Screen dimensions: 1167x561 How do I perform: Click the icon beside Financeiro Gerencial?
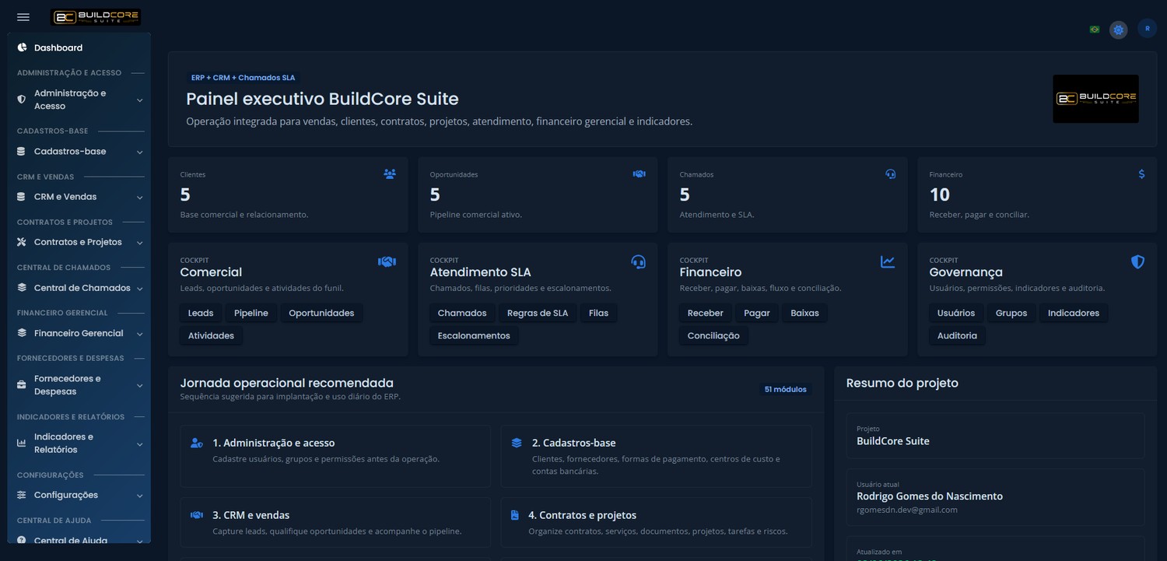pyautogui.click(x=22, y=333)
